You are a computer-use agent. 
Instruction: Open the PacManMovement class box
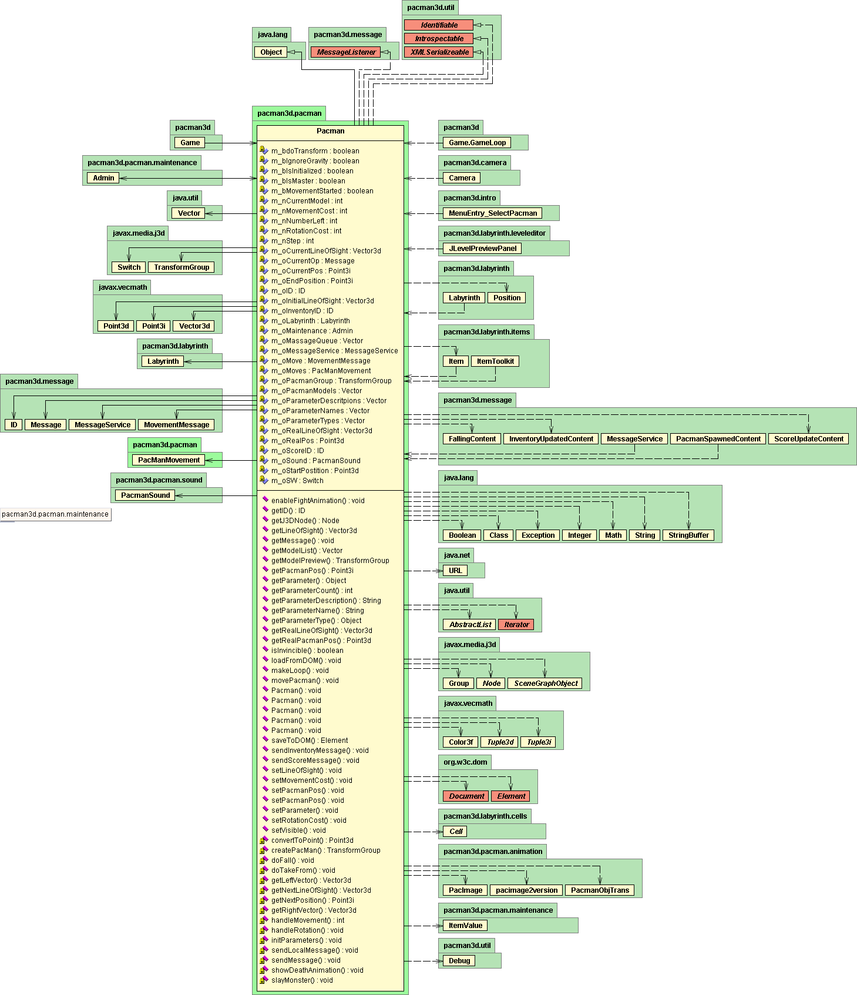[x=169, y=460]
